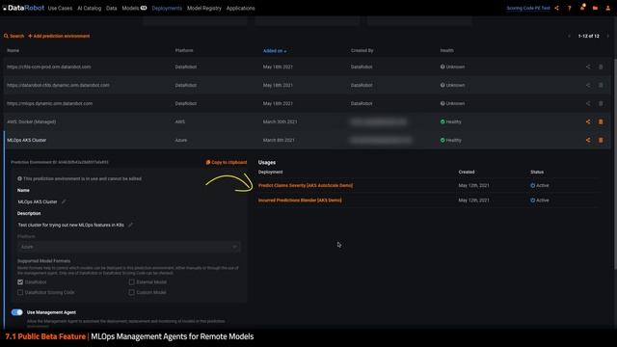
Task: Click 'March 30th 2021' date cell
Action: click(x=281, y=122)
